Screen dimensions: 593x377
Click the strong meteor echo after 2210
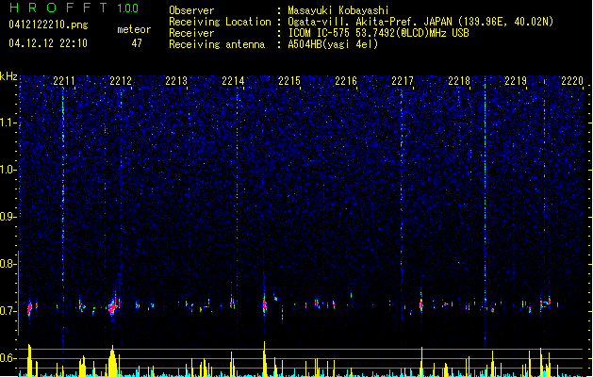point(29,308)
